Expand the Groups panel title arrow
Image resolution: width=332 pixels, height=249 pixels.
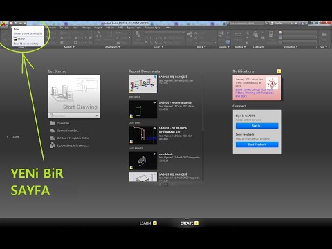[228, 47]
